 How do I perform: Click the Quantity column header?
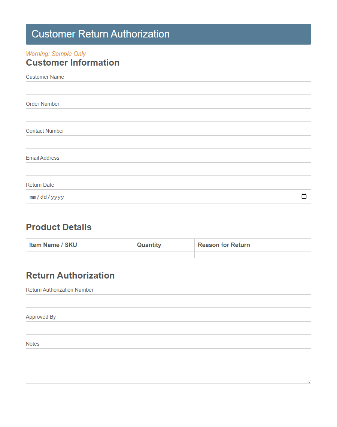[149, 245]
